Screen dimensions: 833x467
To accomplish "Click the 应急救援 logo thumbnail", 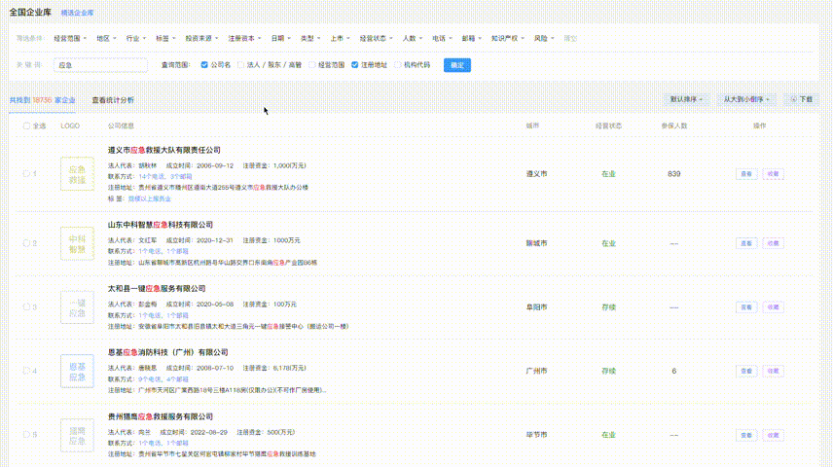I will 77,174.
